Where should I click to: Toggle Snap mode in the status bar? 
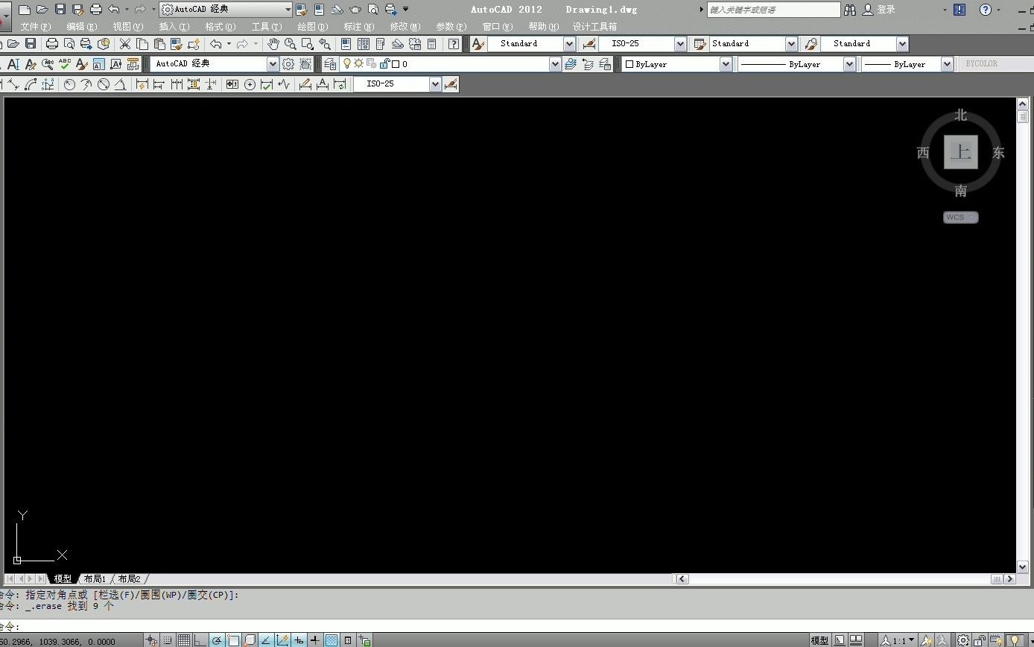(x=168, y=640)
